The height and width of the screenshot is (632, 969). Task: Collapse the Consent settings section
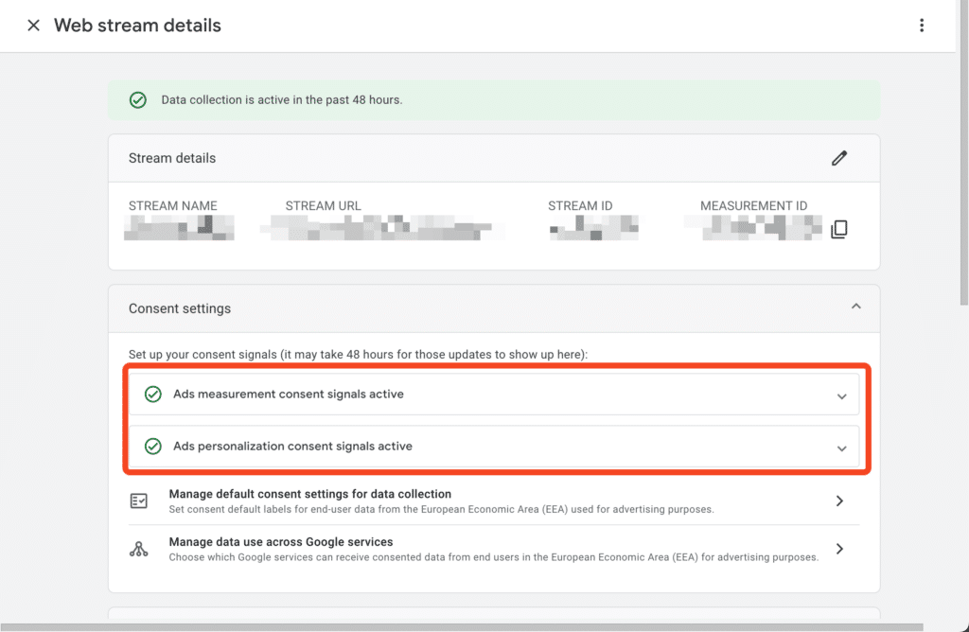click(x=855, y=307)
